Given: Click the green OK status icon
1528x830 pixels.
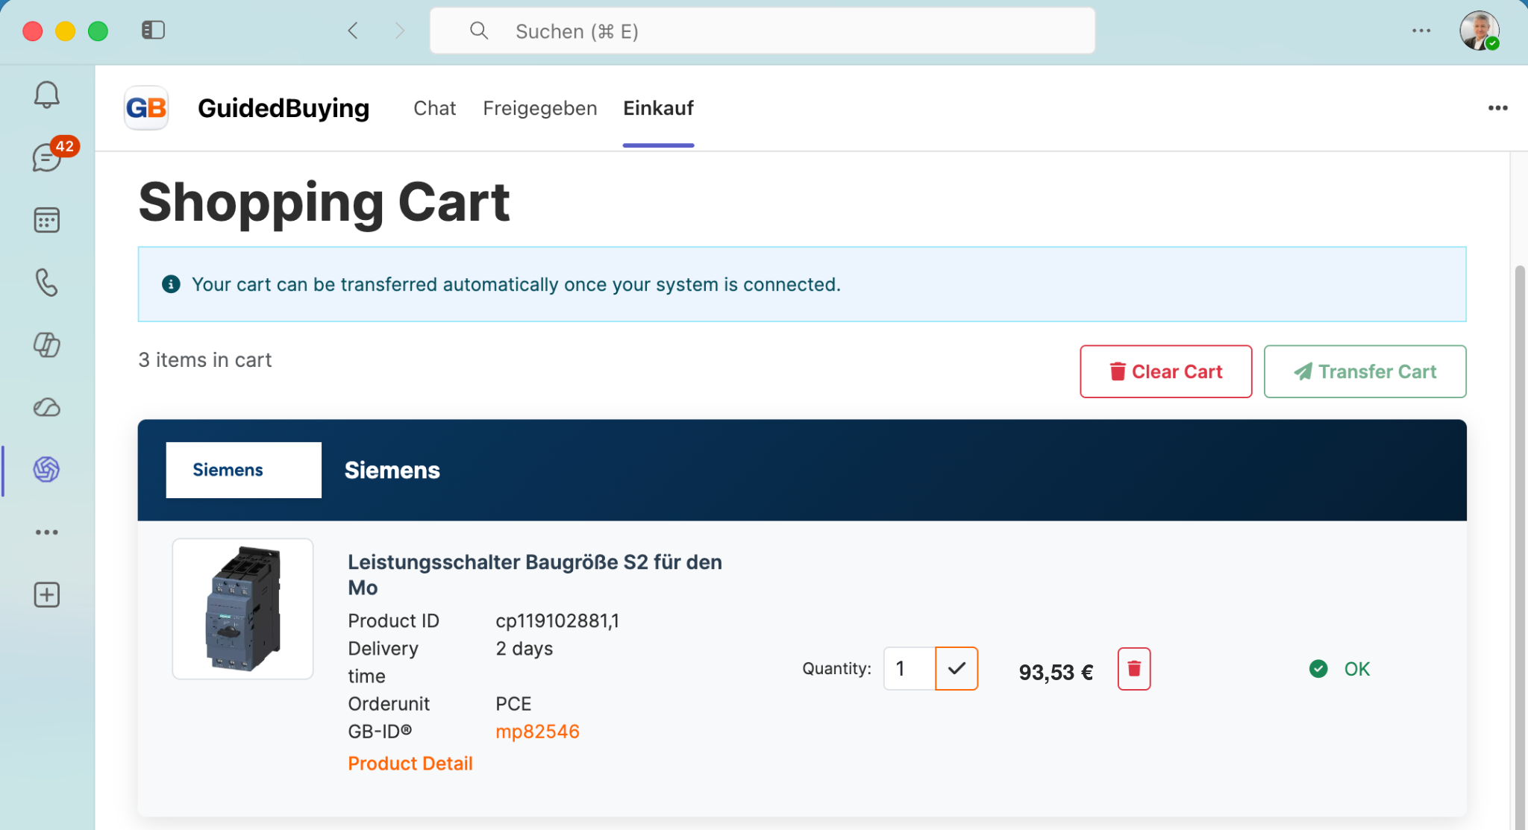Looking at the screenshot, I should pyautogui.click(x=1318, y=669).
